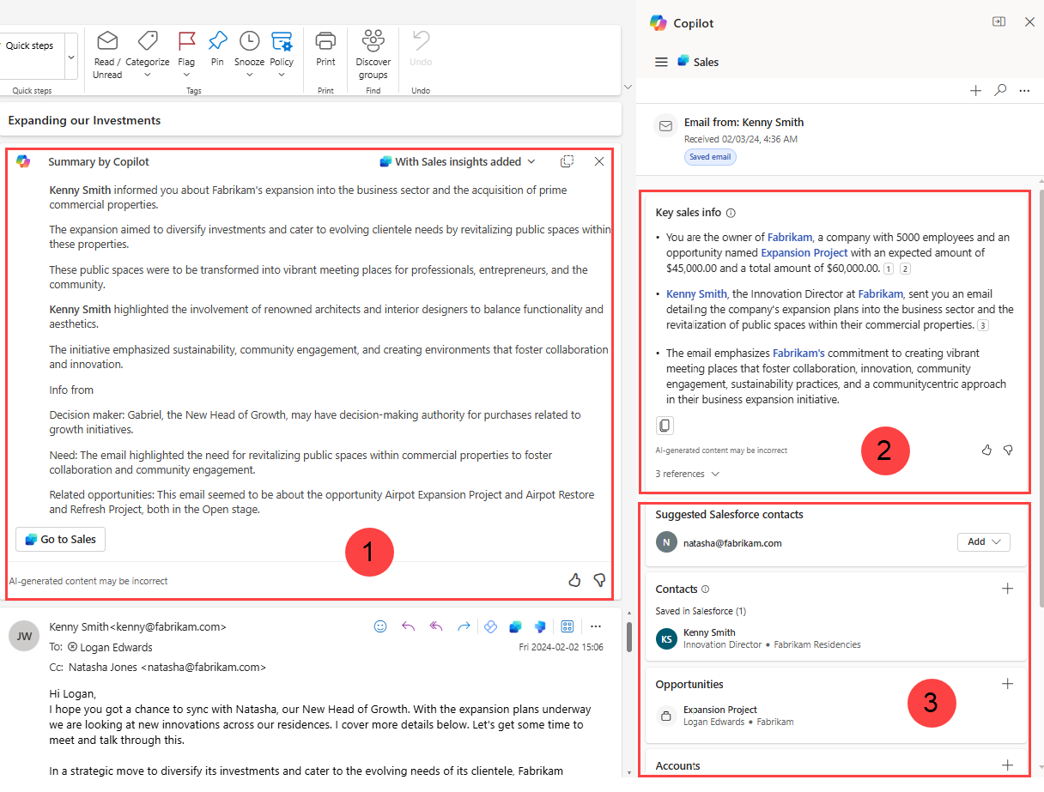The image size is (1044, 792).
Task: Dislike the Key sales info
Action: click(x=1009, y=450)
